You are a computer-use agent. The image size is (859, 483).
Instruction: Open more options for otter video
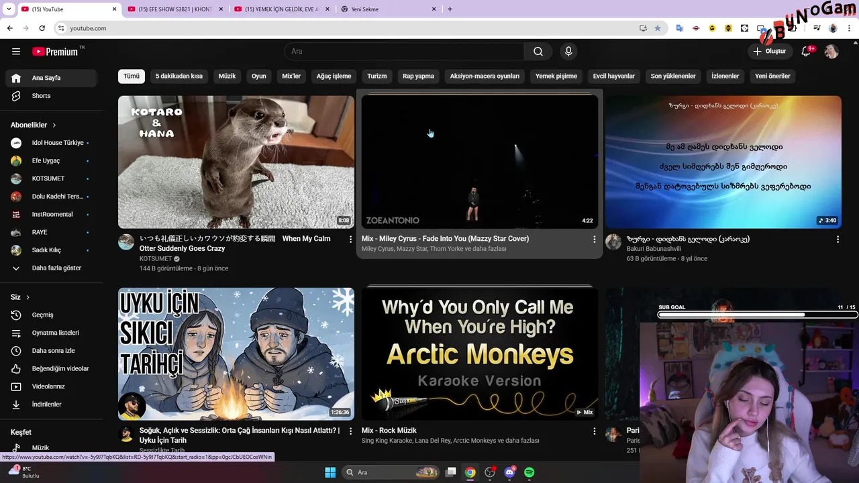(350, 239)
